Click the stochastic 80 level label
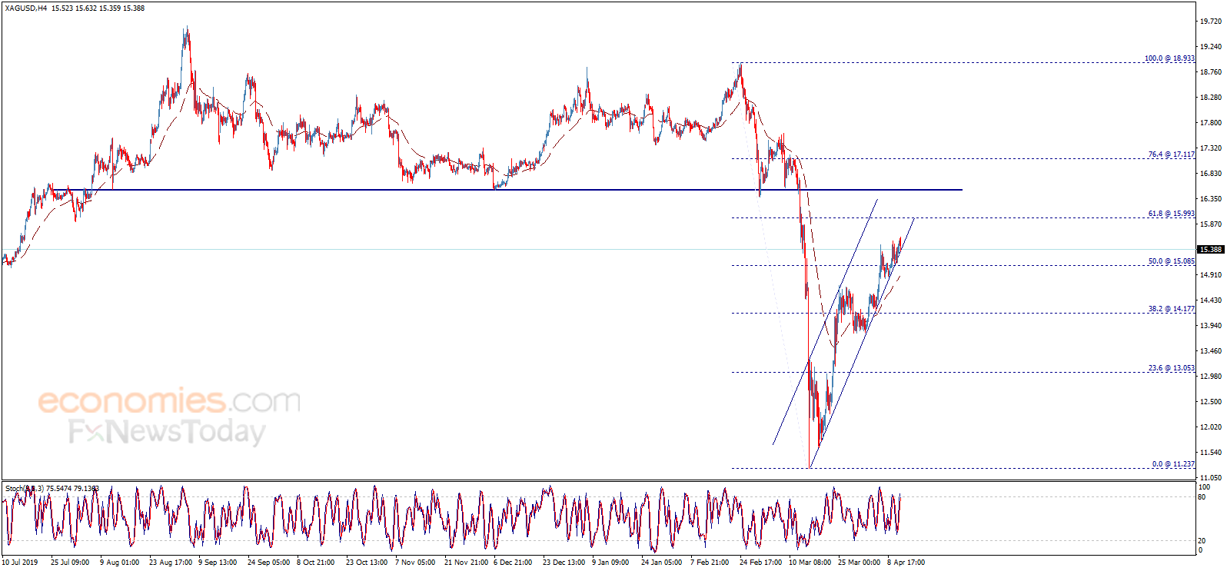Image resolution: width=1227 pixels, height=571 pixels. tap(1202, 497)
